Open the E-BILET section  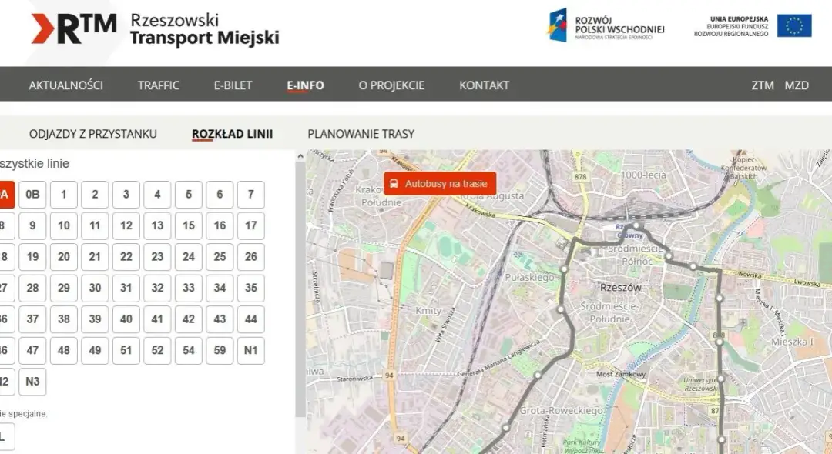(233, 85)
